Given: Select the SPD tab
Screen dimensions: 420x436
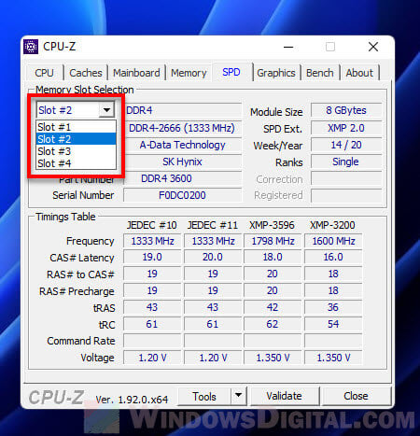Looking at the screenshot, I should 231,72.
